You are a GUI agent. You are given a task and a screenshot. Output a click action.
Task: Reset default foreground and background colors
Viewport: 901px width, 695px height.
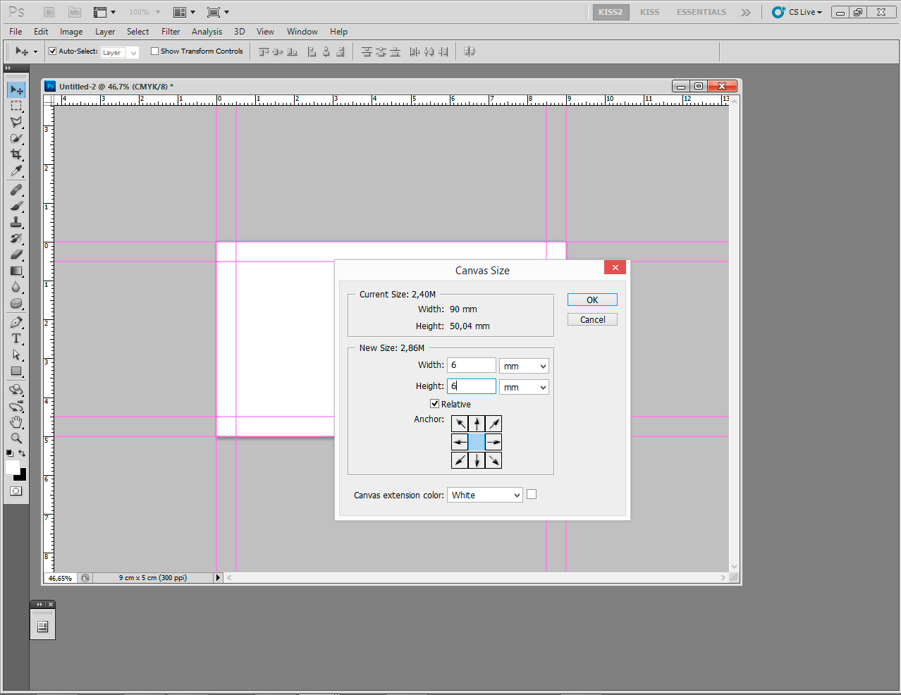[x=9, y=453]
